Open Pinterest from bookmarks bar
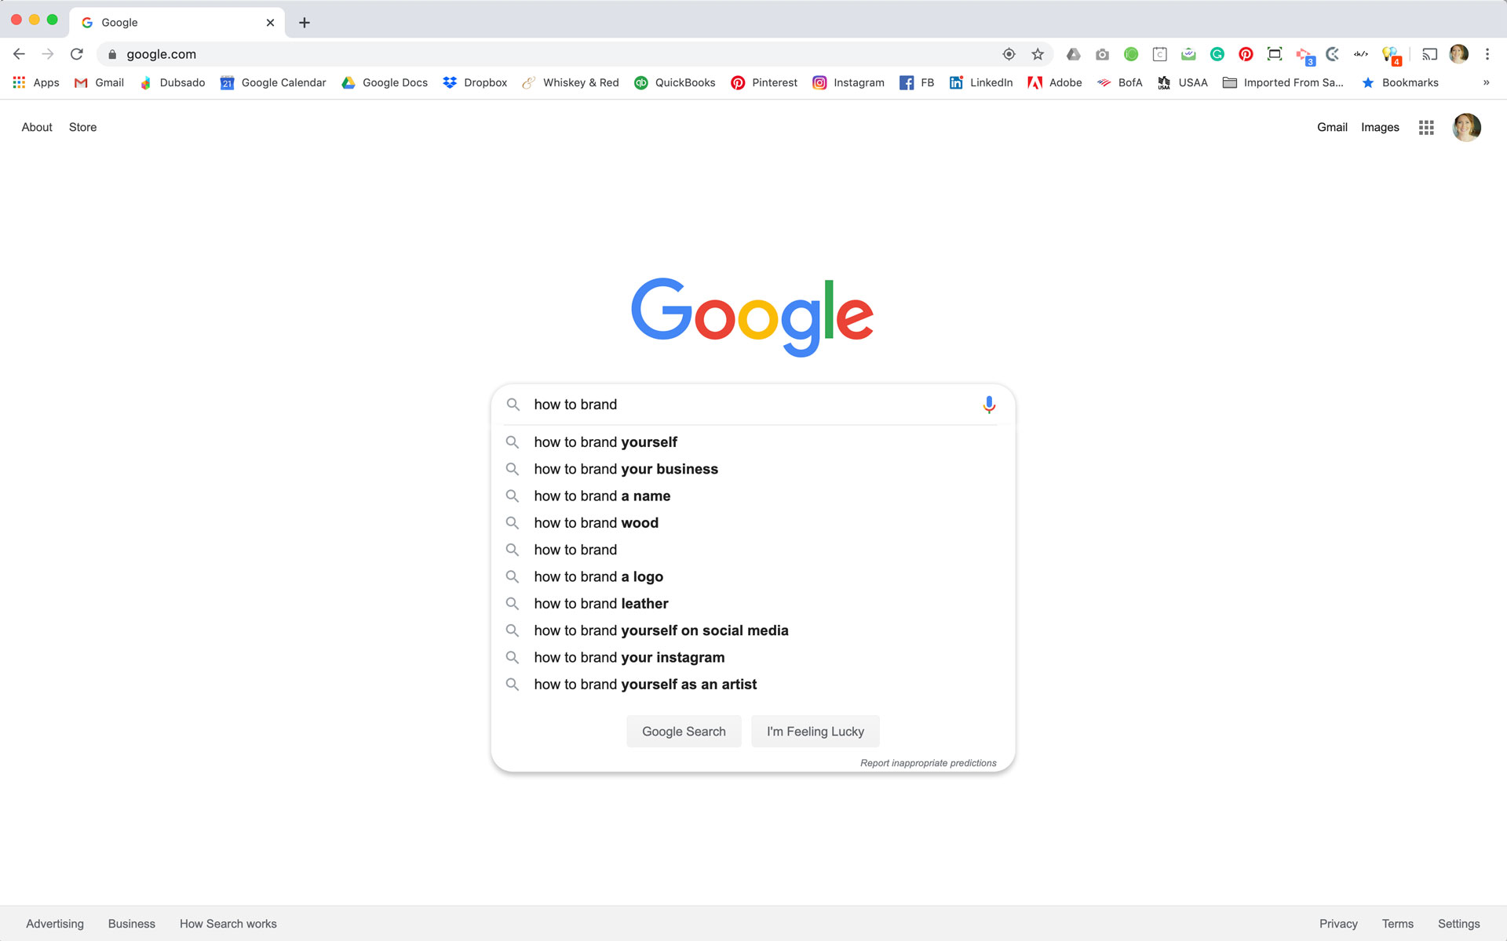The height and width of the screenshot is (941, 1507). [764, 82]
